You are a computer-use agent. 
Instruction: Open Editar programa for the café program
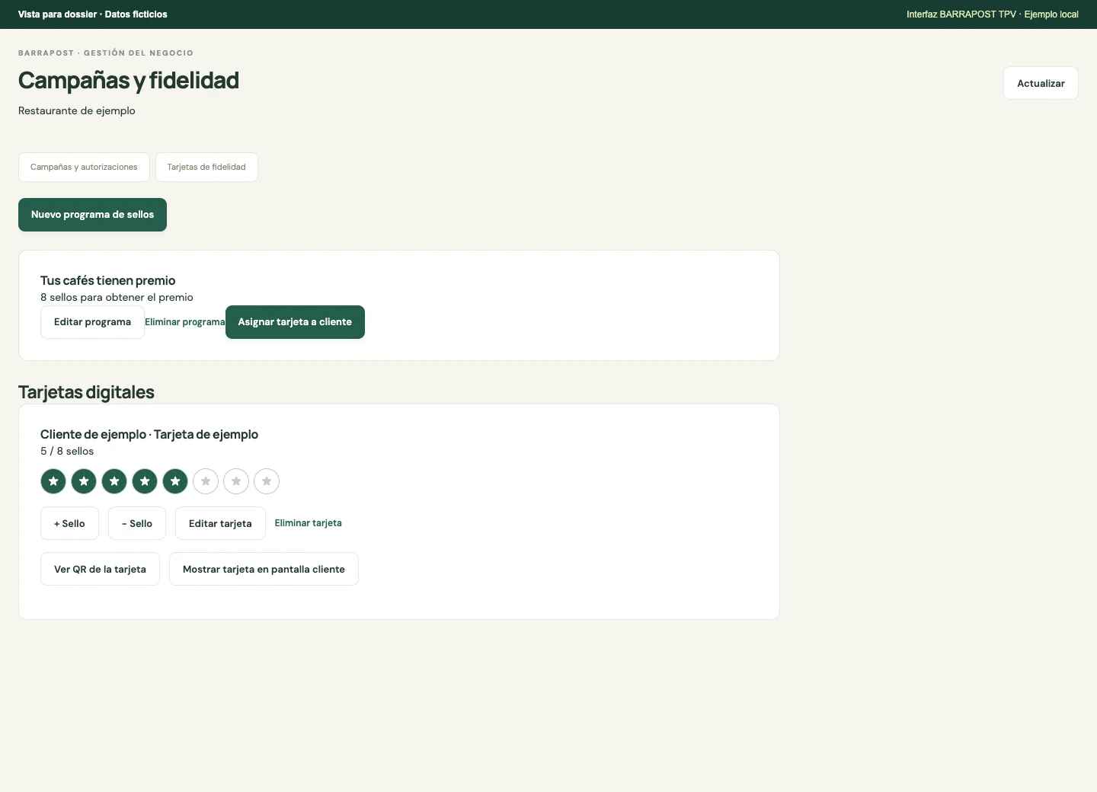(92, 322)
